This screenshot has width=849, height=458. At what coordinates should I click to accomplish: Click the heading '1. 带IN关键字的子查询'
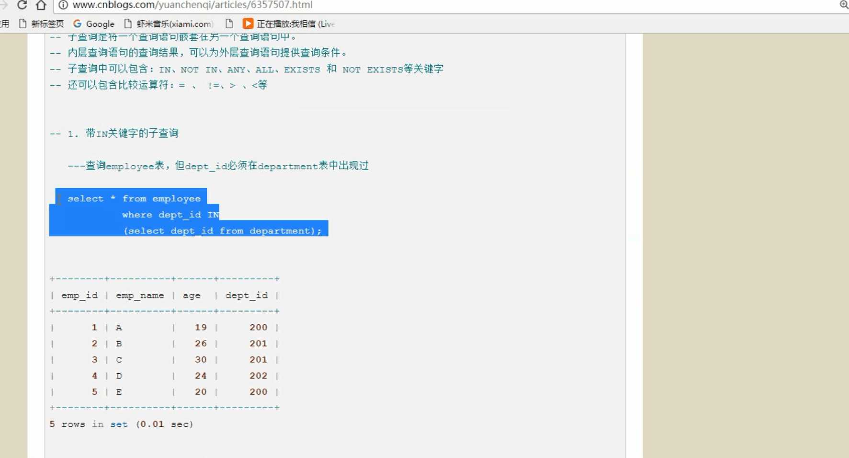click(114, 133)
